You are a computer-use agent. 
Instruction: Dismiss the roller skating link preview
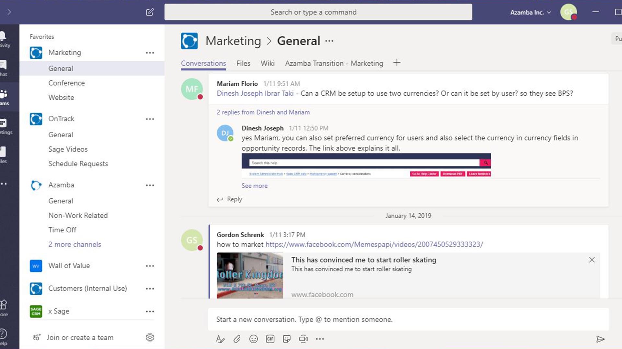pos(592,260)
